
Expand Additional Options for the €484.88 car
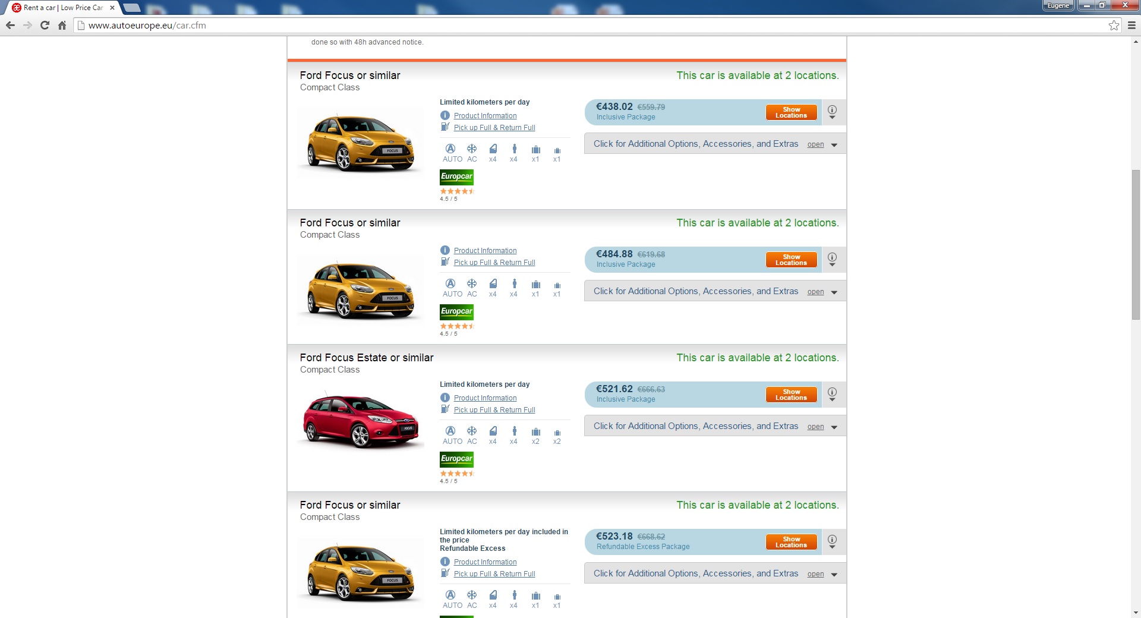[x=714, y=292]
